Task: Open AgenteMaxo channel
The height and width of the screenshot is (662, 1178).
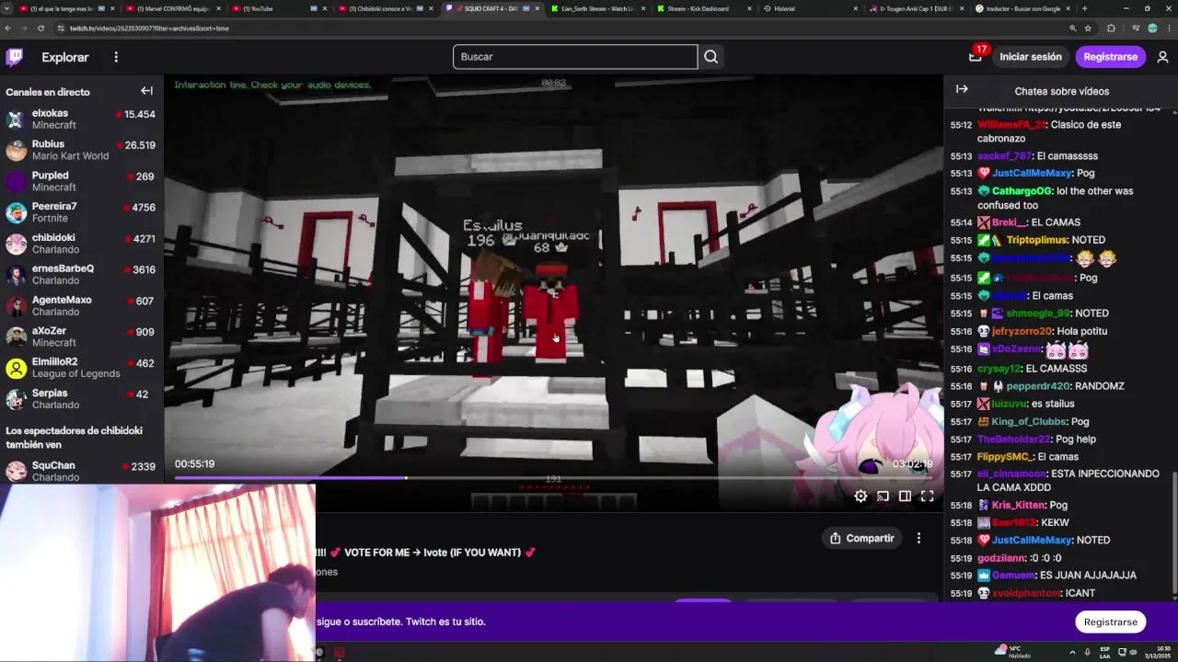Action: [x=81, y=305]
